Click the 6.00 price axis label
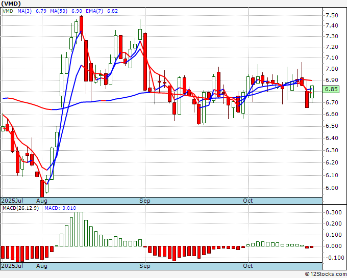This screenshot has width=347, height=278. 332,188
